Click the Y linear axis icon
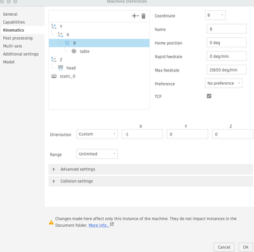Viewport: 254px width, 252px height. pos(54,27)
